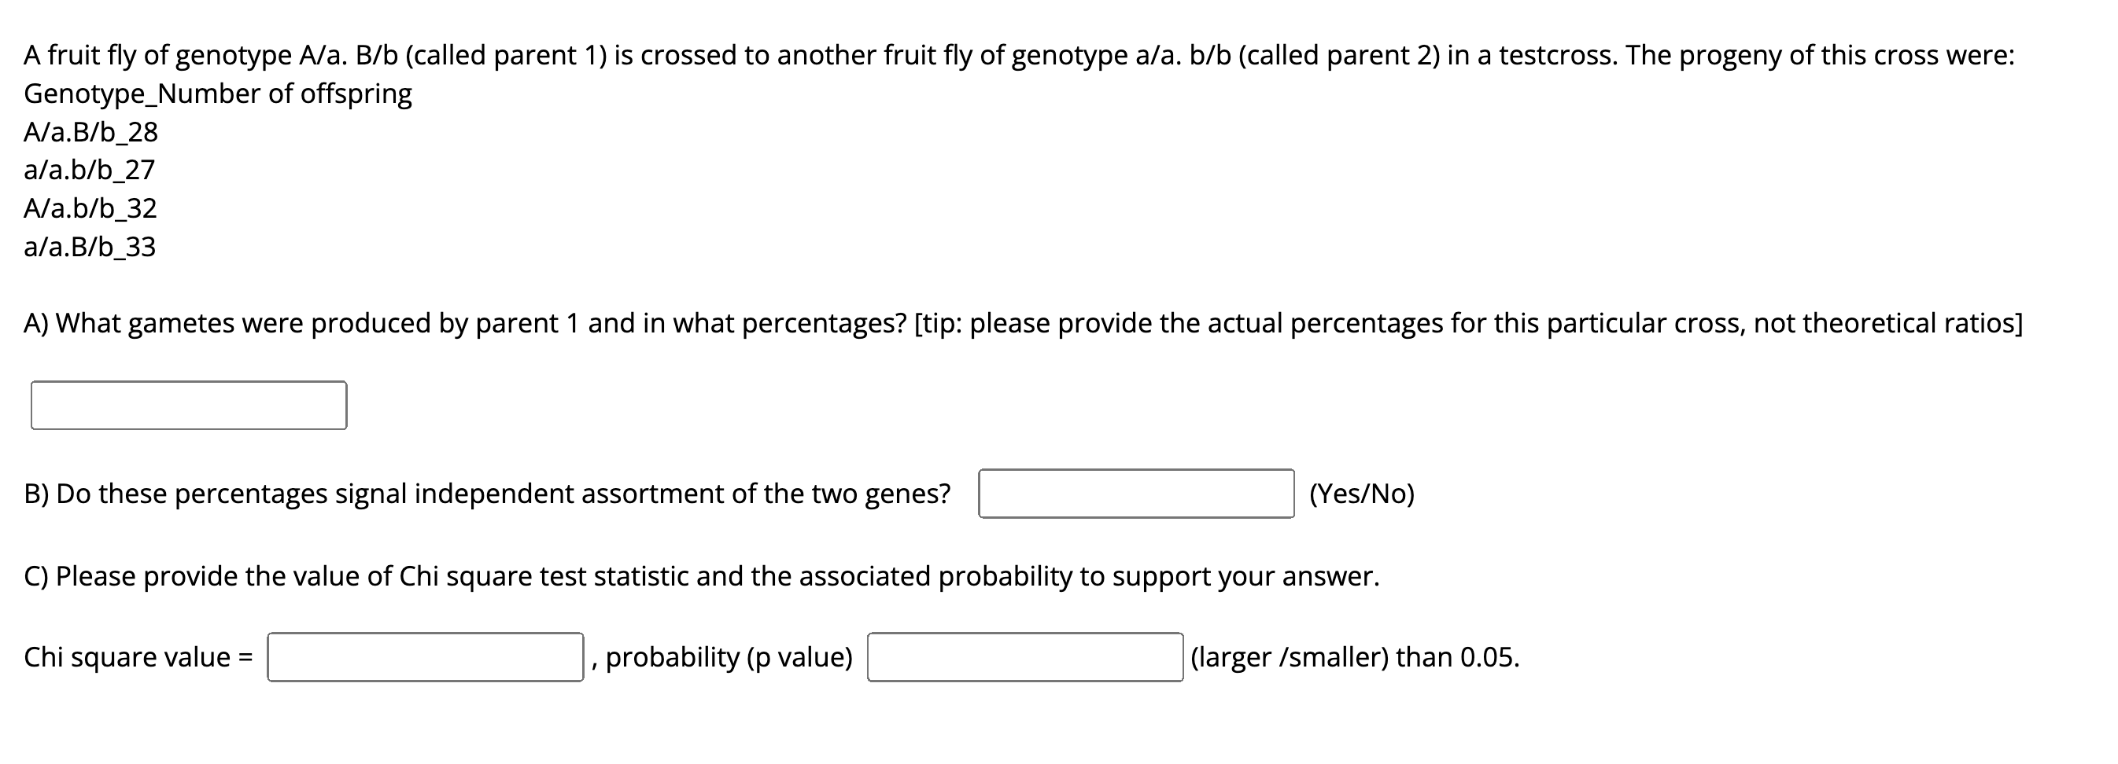The height and width of the screenshot is (764, 2118).
Task: Click the "Genotype_Number of offspring" header line
Action: 218,94
